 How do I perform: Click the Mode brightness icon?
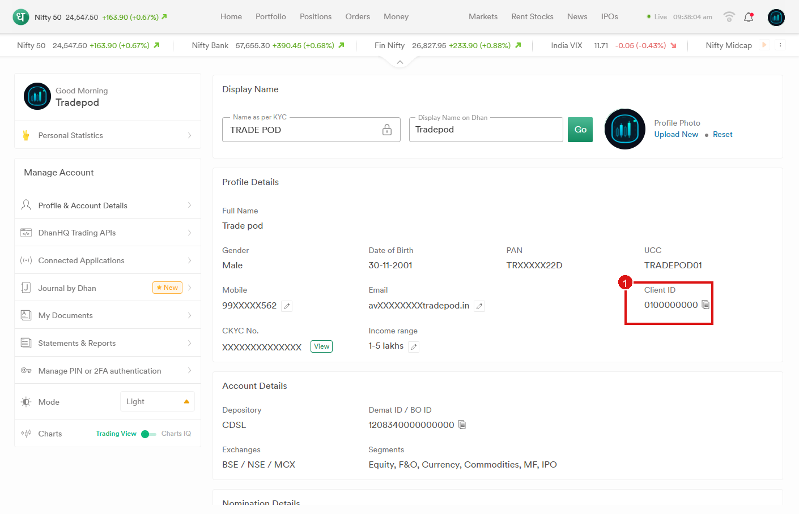click(26, 402)
